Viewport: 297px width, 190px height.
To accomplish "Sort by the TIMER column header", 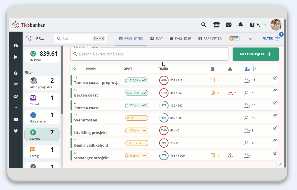I will point(163,69).
